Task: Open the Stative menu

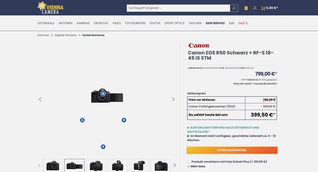Action: (155, 23)
